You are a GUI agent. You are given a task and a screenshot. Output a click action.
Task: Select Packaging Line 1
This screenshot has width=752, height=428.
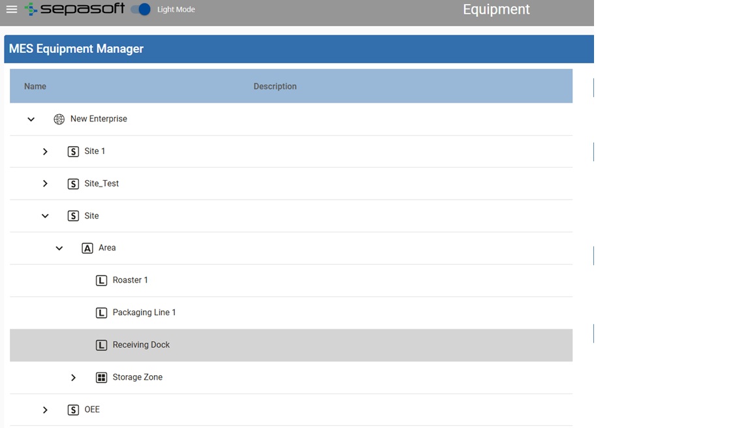[144, 312]
